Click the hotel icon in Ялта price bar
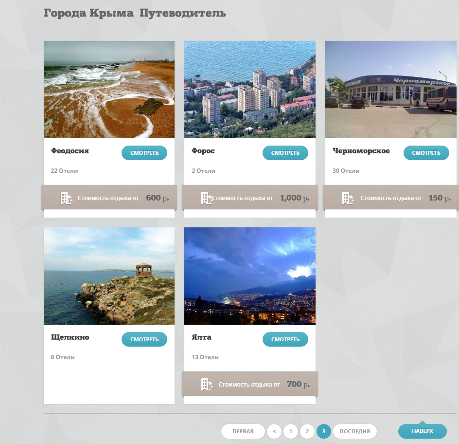The width and height of the screenshot is (459, 444). click(x=207, y=385)
